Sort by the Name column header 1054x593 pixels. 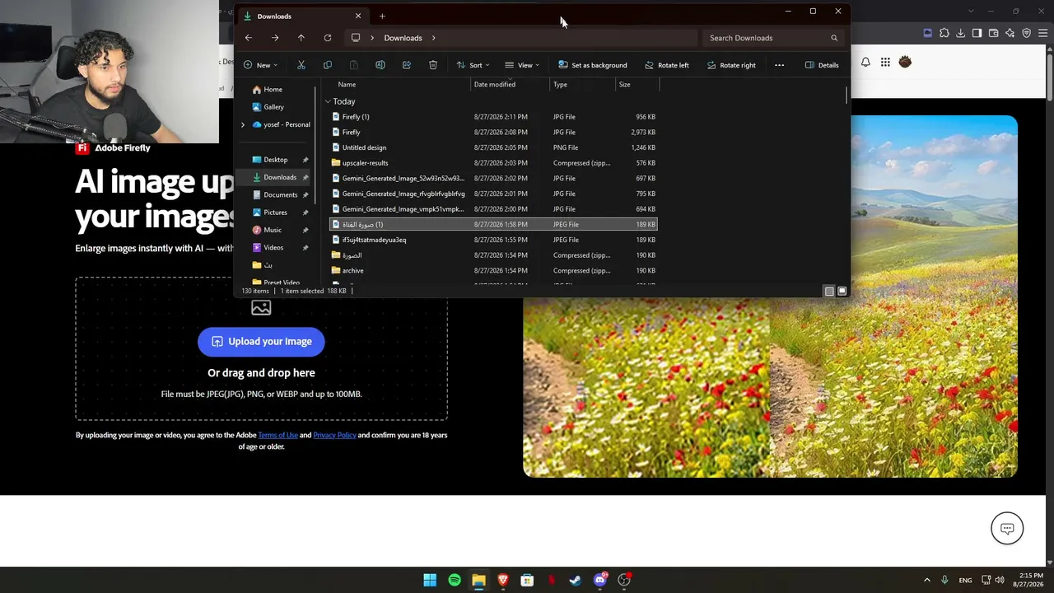(x=347, y=84)
